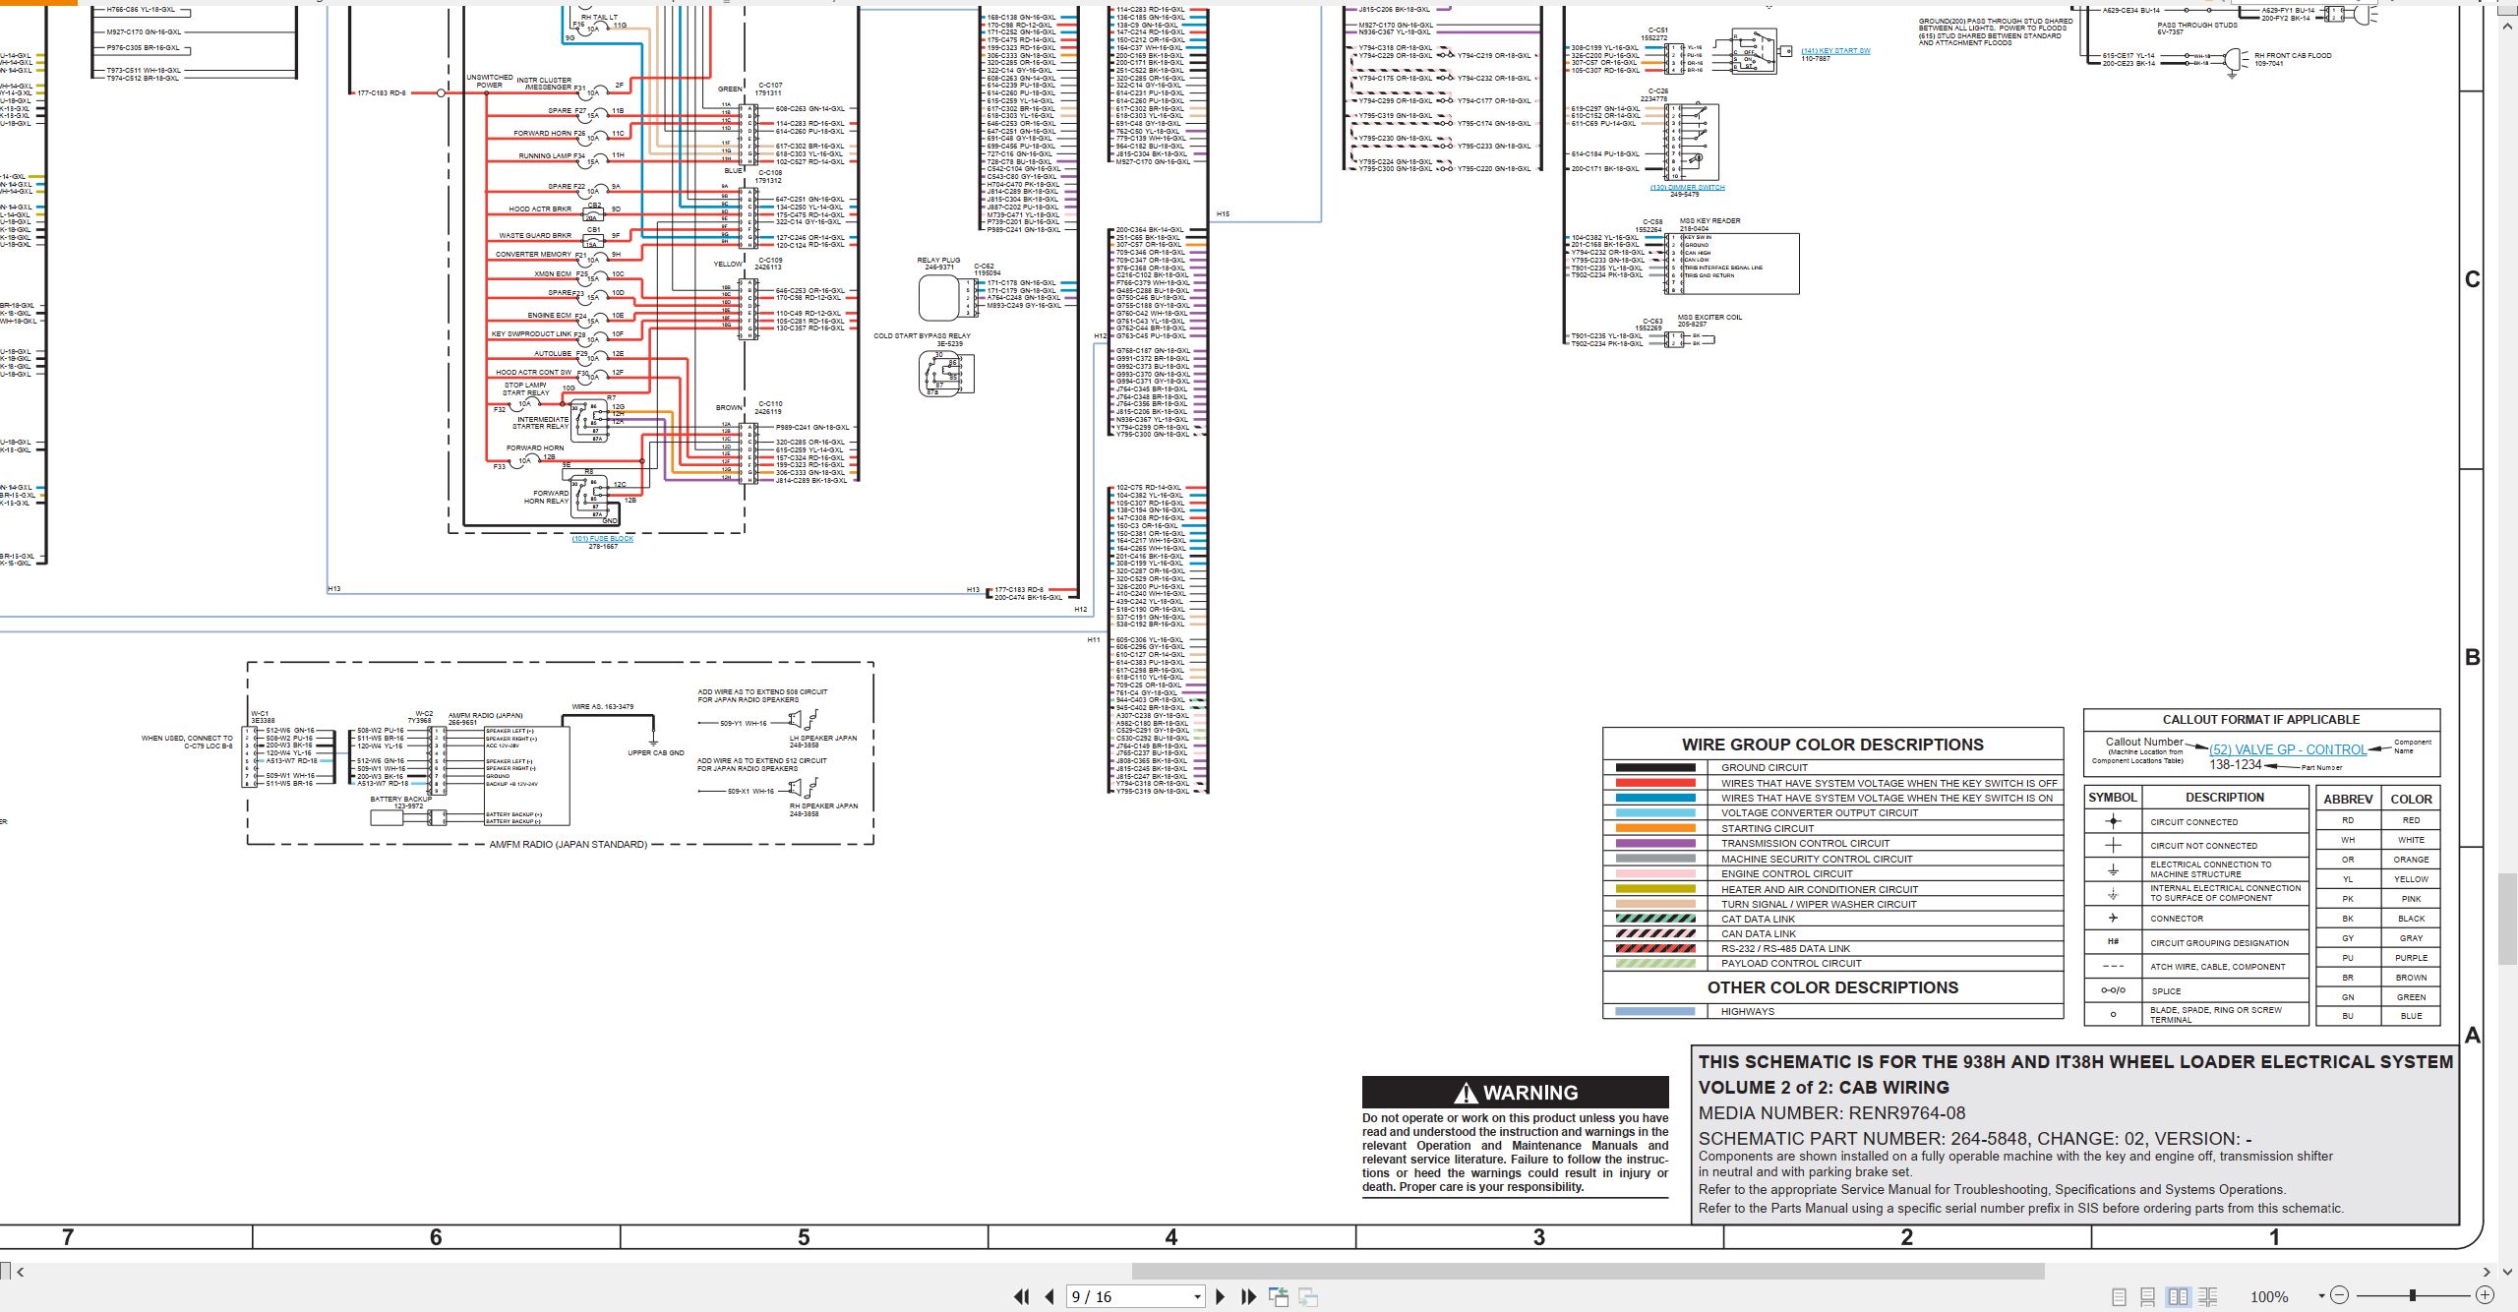Go to the previous page
The height and width of the screenshot is (1312, 2518).
click(1049, 1296)
